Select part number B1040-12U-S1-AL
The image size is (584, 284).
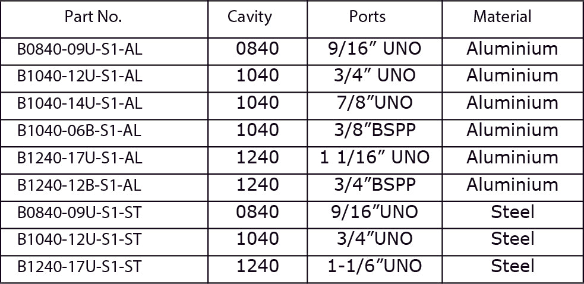point(80,76)
